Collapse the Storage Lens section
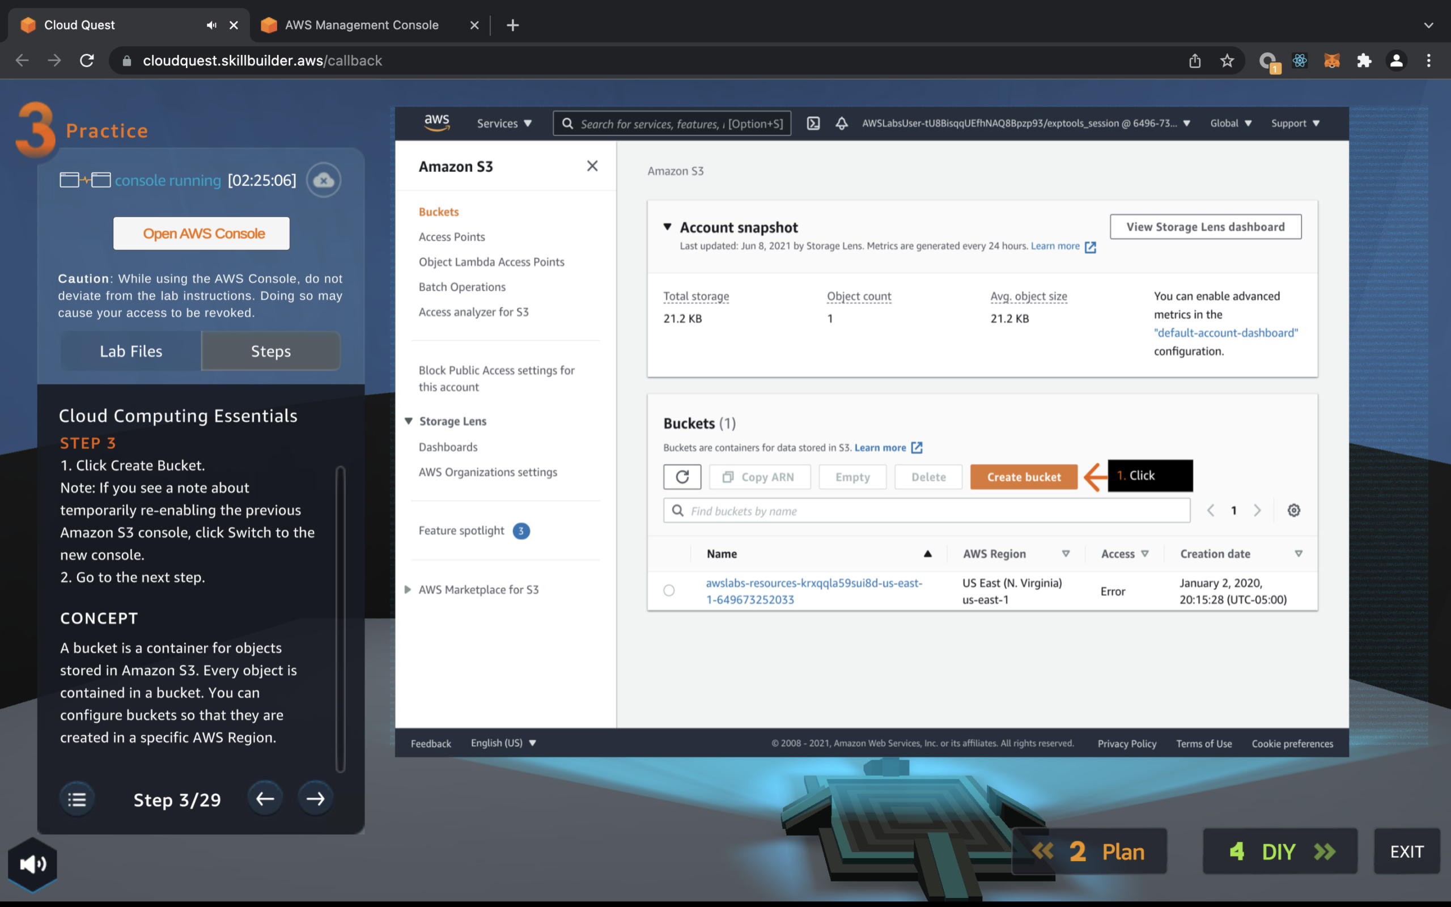 (408, 421)
